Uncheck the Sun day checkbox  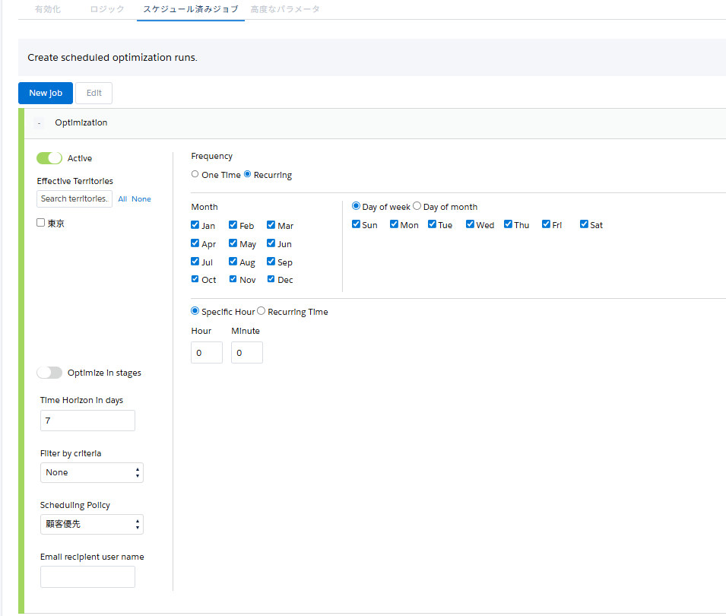[x=356, y=224]
